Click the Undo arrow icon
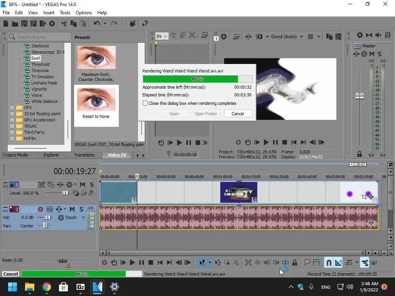 click(x=97, y=24)
